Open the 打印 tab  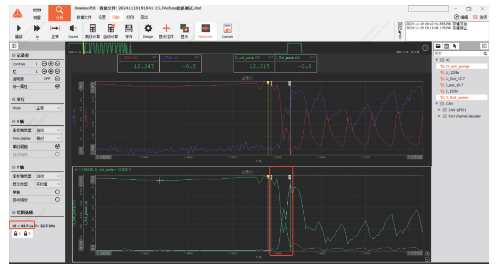130,18
